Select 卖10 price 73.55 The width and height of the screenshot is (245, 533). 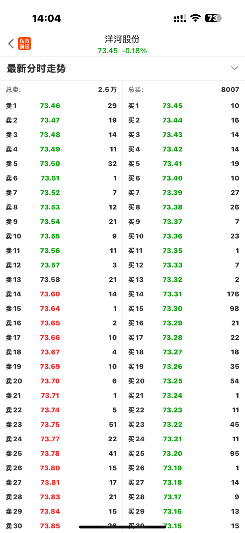(x=50, y=236)
